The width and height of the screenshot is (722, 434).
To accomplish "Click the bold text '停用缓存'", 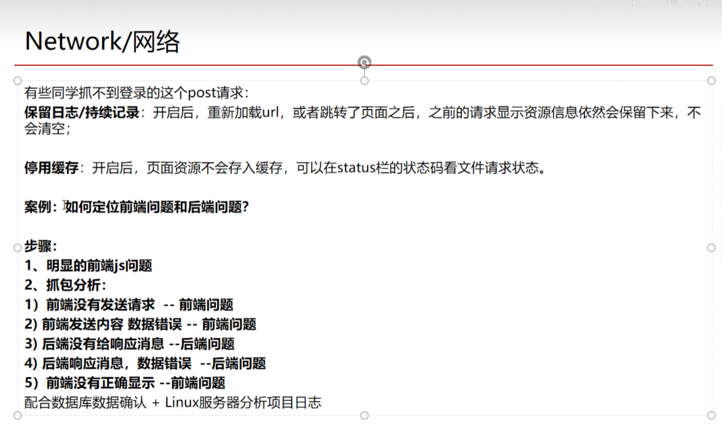I will pos(51,168).
